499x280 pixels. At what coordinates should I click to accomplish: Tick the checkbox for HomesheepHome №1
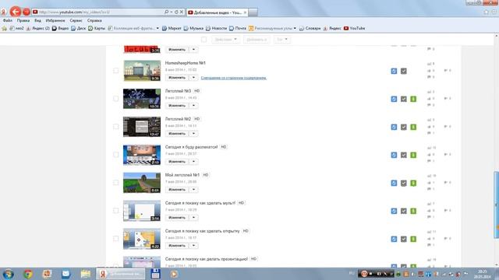coord(116,71)
